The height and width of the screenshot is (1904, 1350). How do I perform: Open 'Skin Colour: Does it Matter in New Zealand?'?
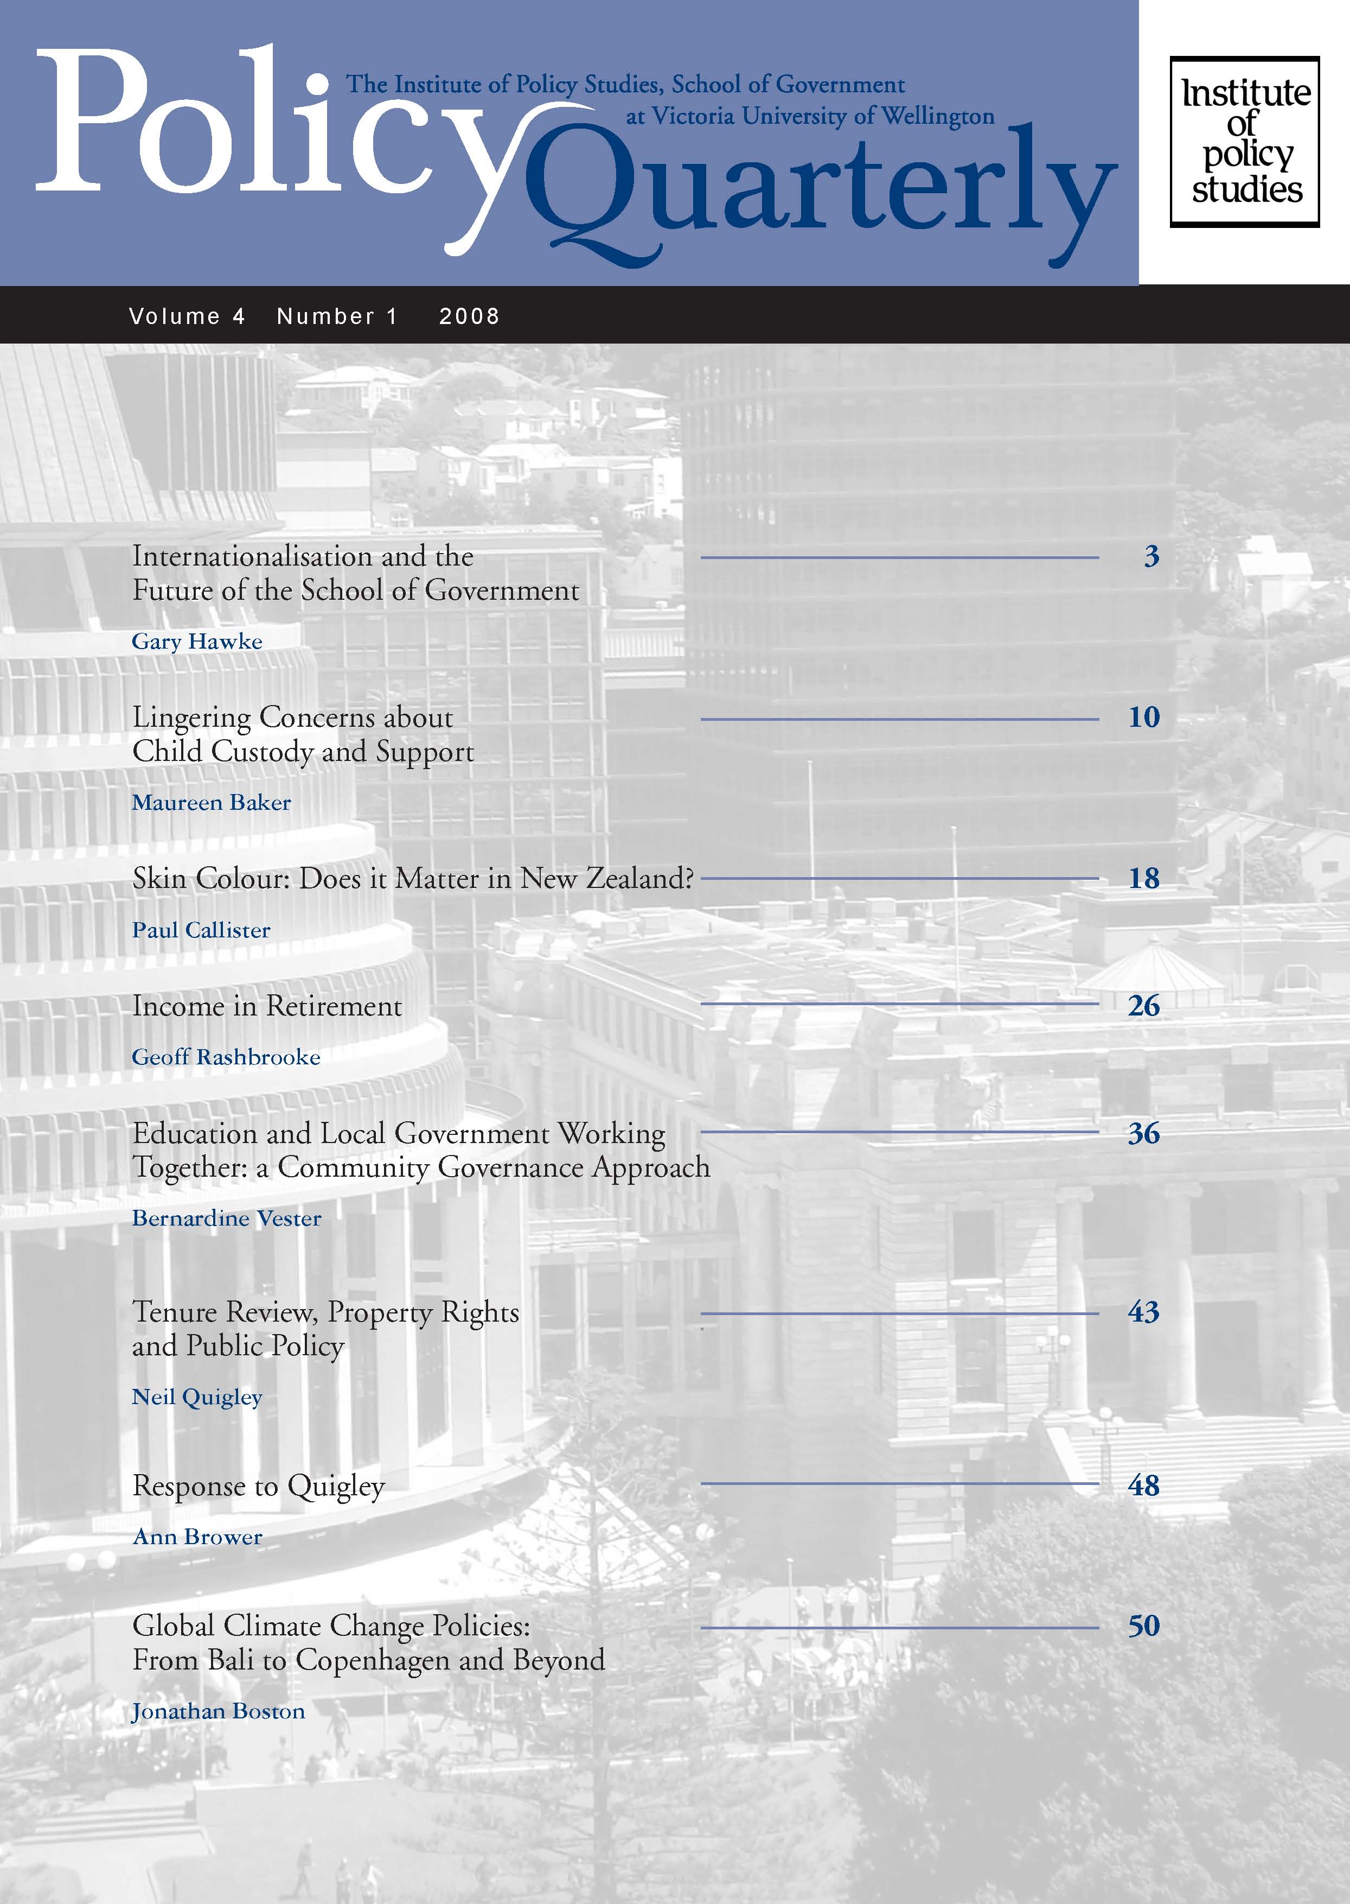point(413,878)
